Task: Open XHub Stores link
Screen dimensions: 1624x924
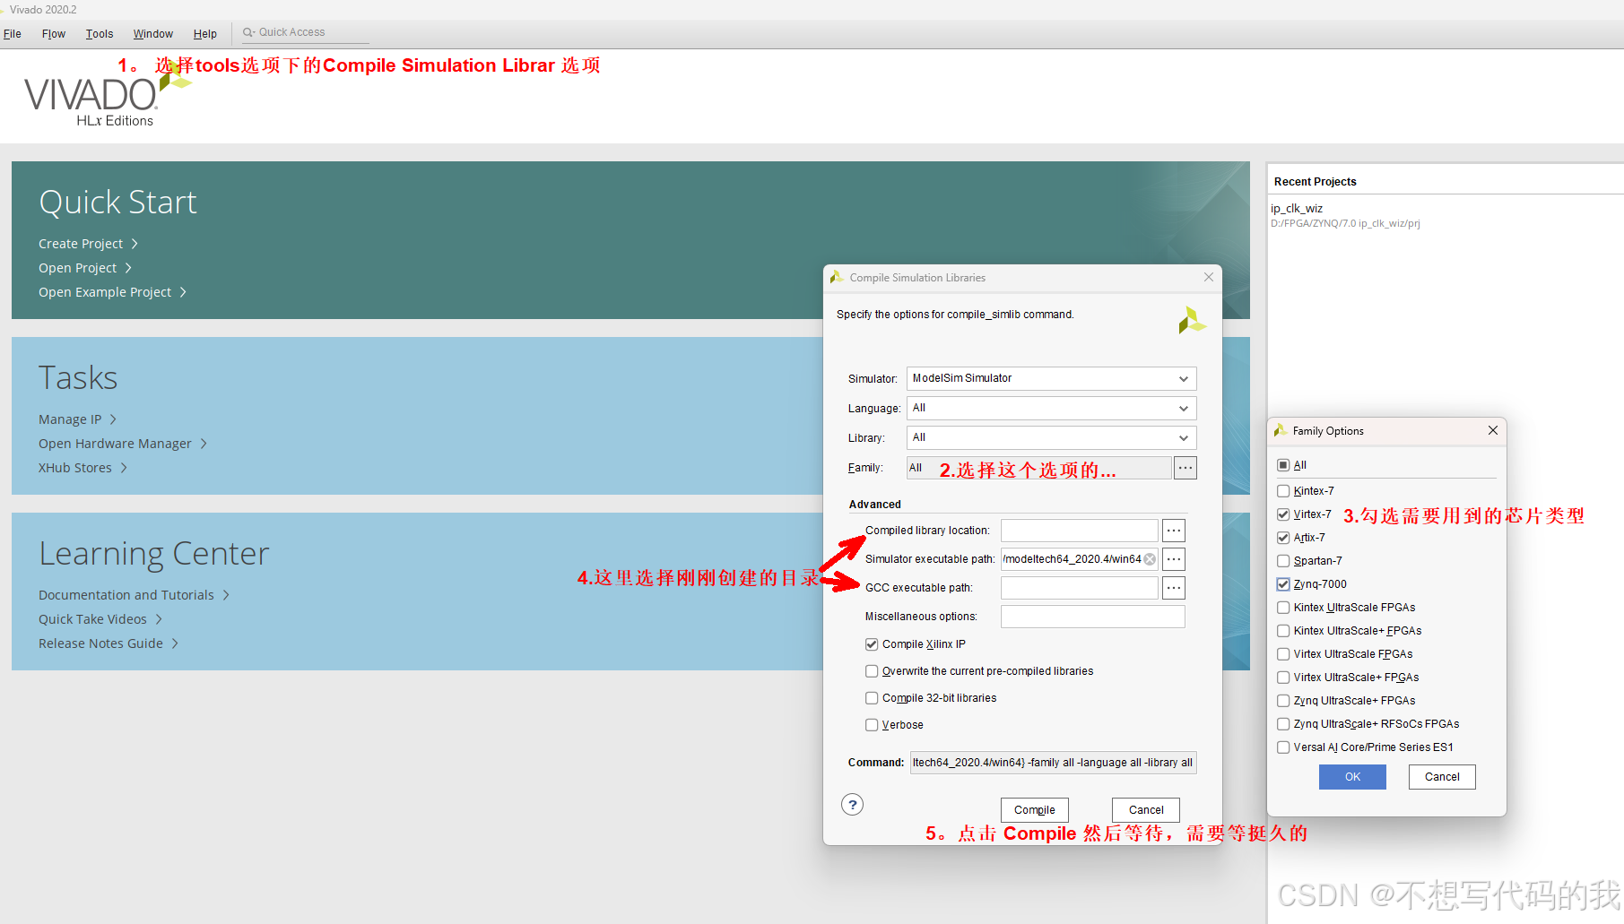Action: click(83, 468)
